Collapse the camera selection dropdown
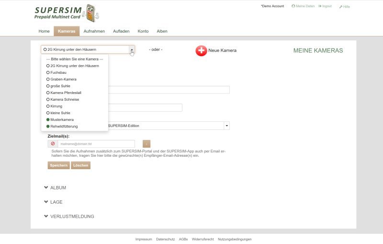This screenshot has width=383, height=244. (132, 49)
